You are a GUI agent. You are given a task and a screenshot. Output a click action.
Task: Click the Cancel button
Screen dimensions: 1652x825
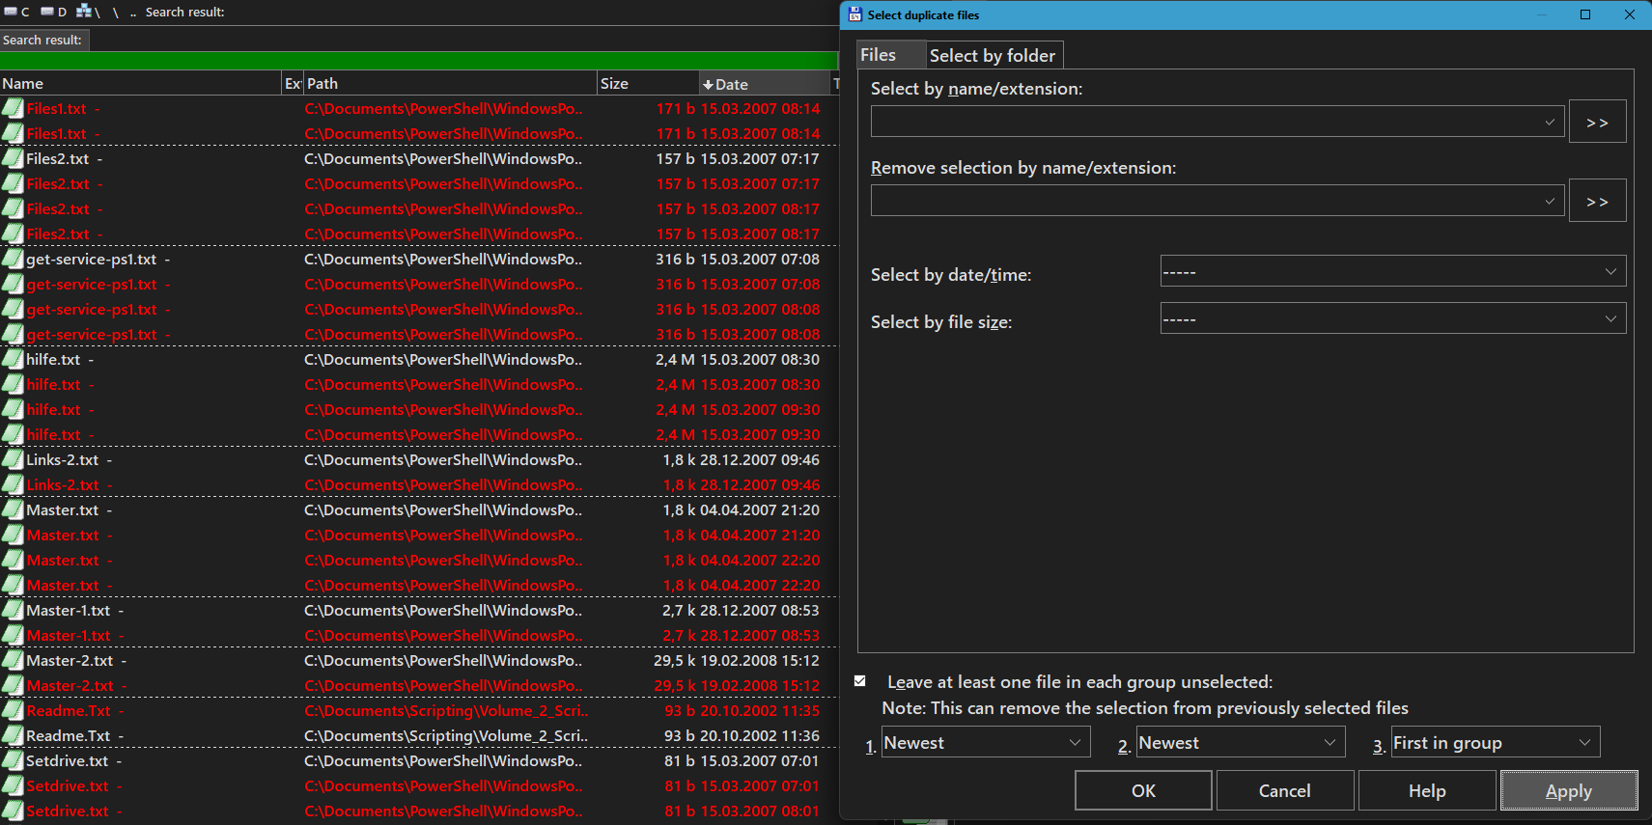(x=1284, y=790)
